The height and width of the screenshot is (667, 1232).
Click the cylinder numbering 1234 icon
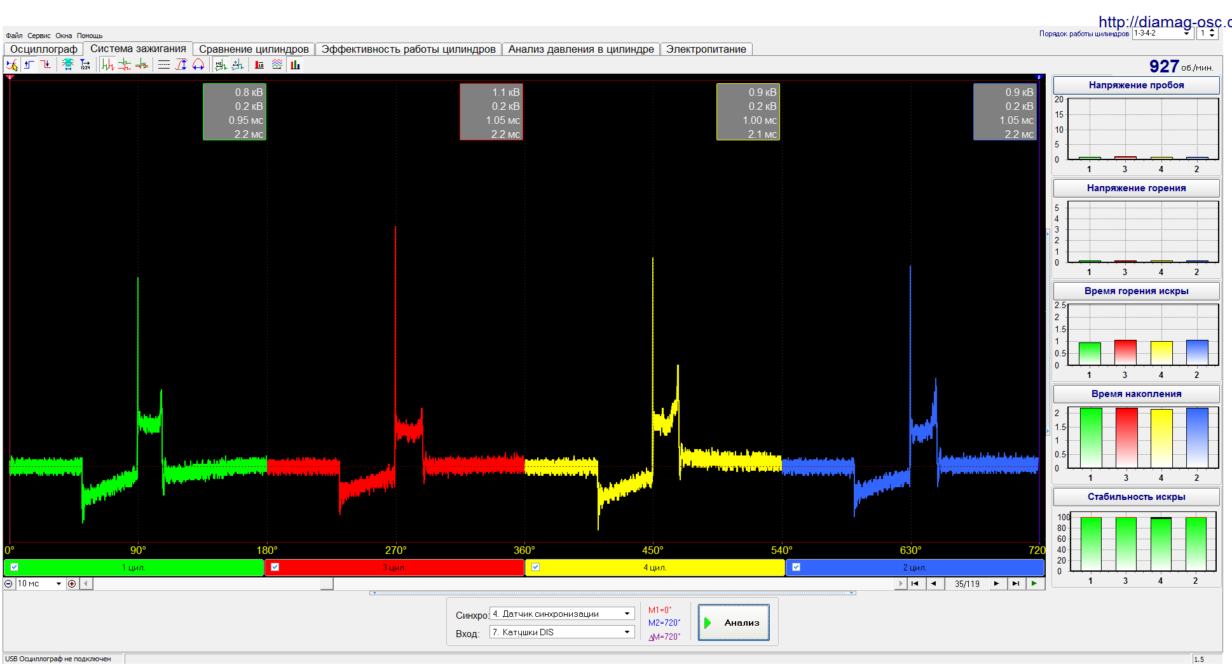(x=85, y=65)
